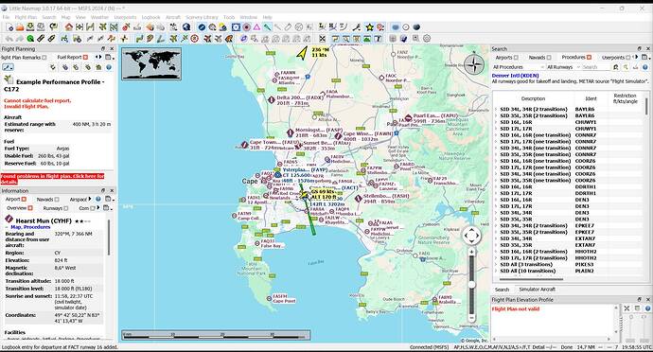Click the red target circle toolbar icon

(194, 39)
